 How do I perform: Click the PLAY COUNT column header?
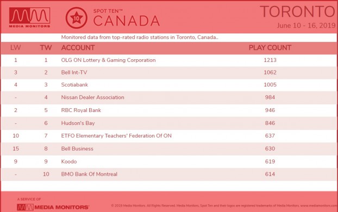click(x=270, y=48)
